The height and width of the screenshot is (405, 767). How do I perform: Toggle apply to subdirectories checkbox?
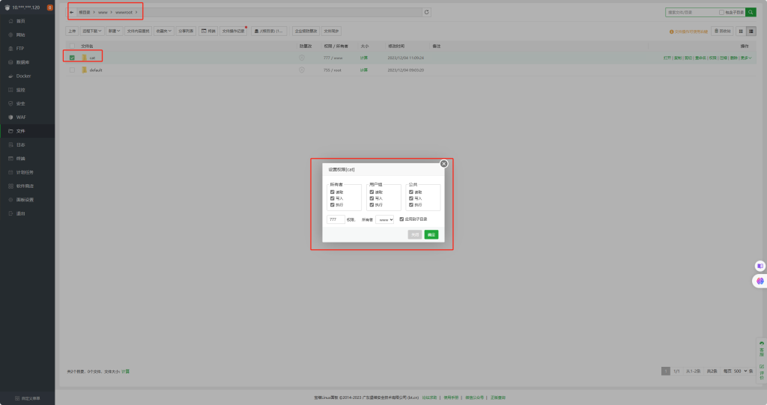[401, 219]
